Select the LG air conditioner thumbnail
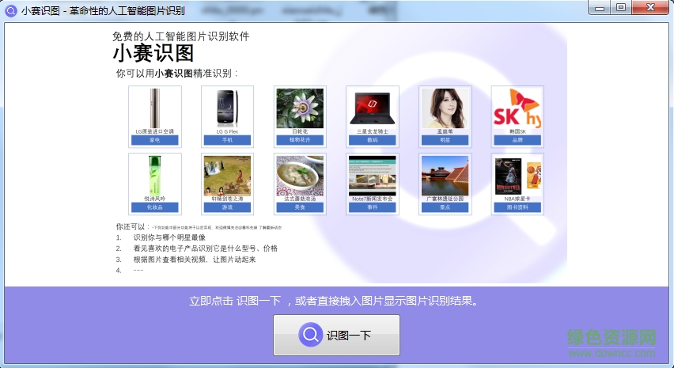This screenshot has width=674, height=368. point(155,108)
